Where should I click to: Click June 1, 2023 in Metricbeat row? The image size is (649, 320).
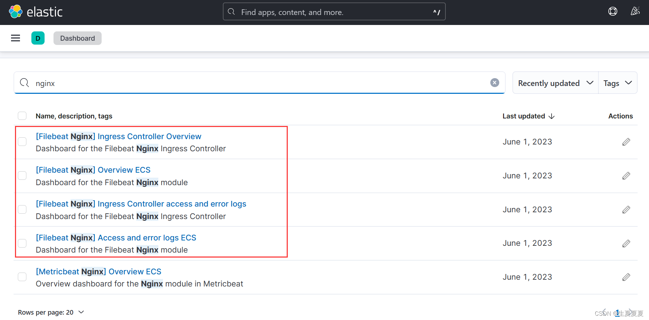tap(527, 277)
